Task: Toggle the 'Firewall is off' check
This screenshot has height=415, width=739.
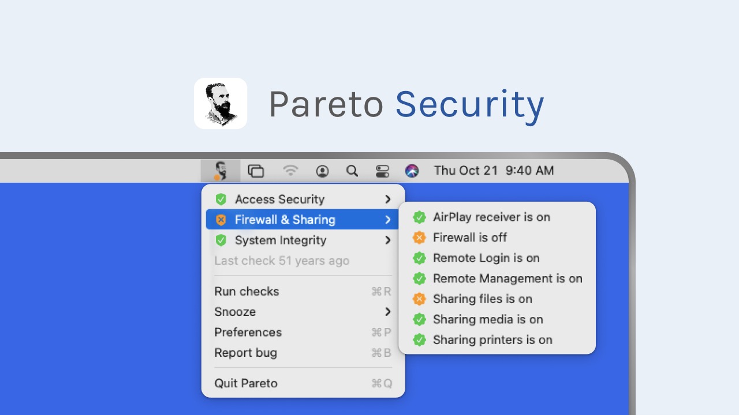Action: point(469,237)
